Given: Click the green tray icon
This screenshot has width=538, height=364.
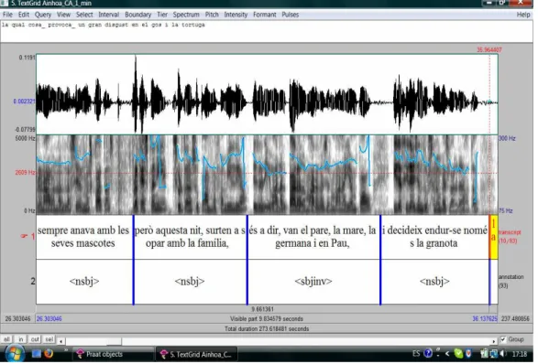Looking at the screenshot, I should [x=458, y=353].
